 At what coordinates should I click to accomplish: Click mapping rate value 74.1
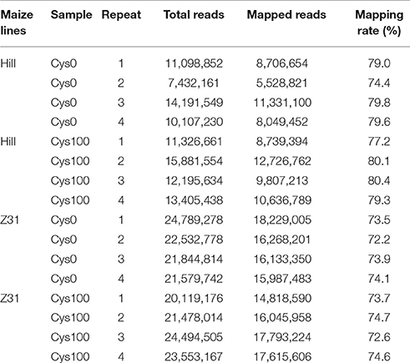[x=379, y=279]
